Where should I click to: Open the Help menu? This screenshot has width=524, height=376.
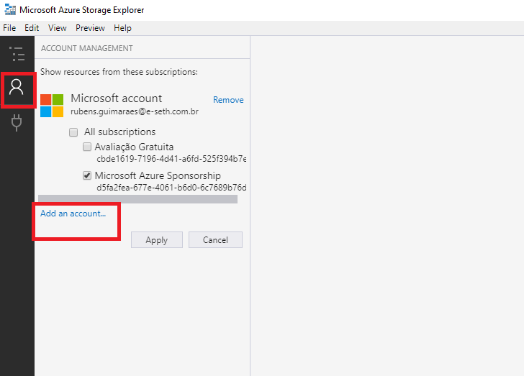pos(122,28)
